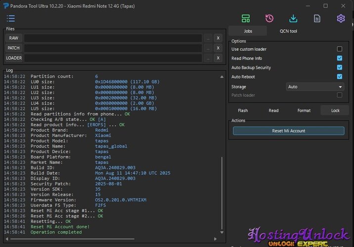Viewport: 354px width, 247px height.
Task: Click the log scroll up arrow
Action: coord(221,77)
